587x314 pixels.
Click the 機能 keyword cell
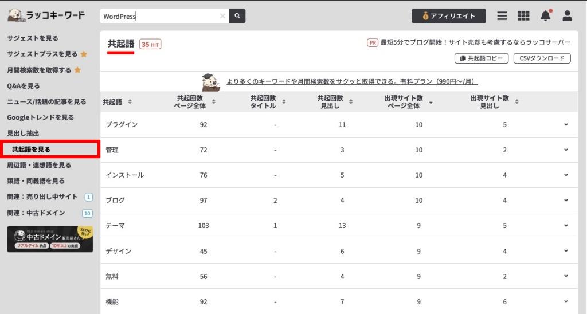pyautogui.click(x=112, y=301)
